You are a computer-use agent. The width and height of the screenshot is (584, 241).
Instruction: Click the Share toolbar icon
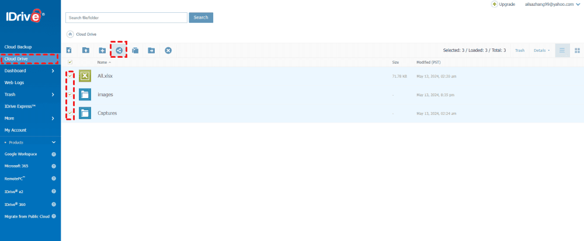pos(119,50)
